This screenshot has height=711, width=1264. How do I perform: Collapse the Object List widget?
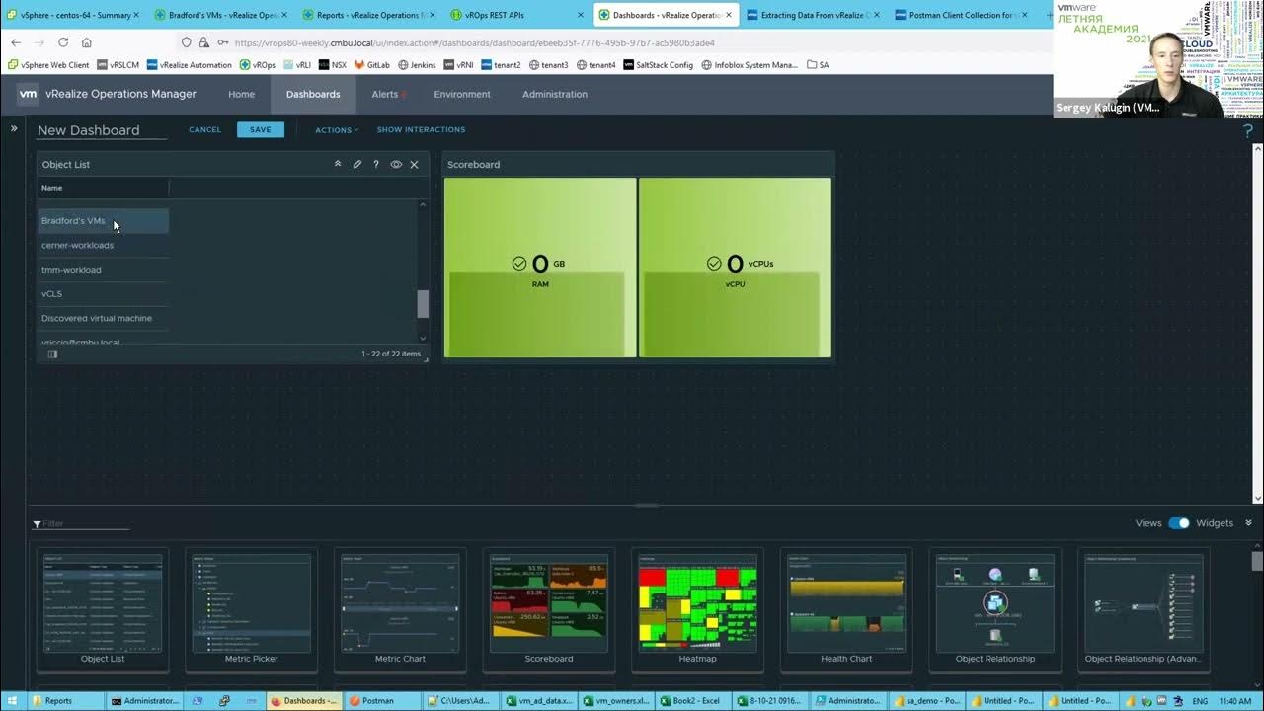338,165
